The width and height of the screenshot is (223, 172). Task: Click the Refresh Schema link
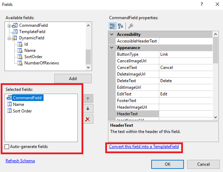(20, 161)
